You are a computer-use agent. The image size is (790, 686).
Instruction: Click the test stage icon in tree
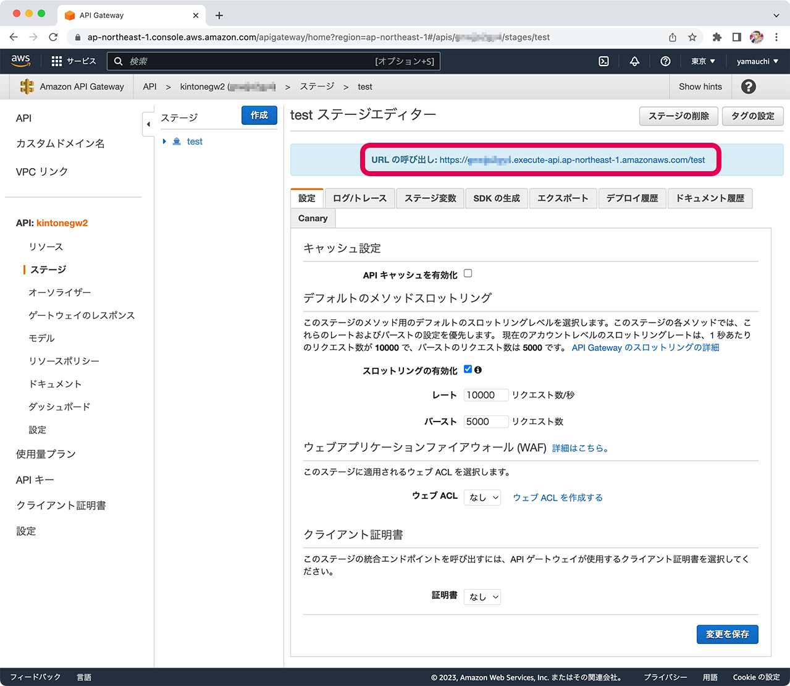pos(177,142)
